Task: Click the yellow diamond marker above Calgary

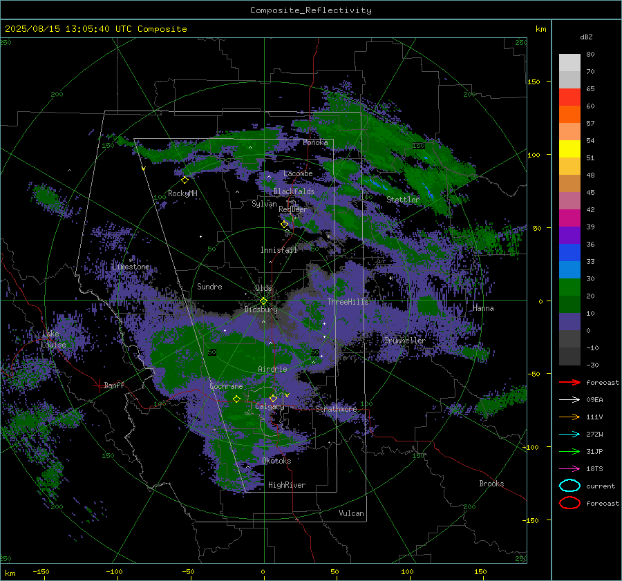Action: [273, 398]
